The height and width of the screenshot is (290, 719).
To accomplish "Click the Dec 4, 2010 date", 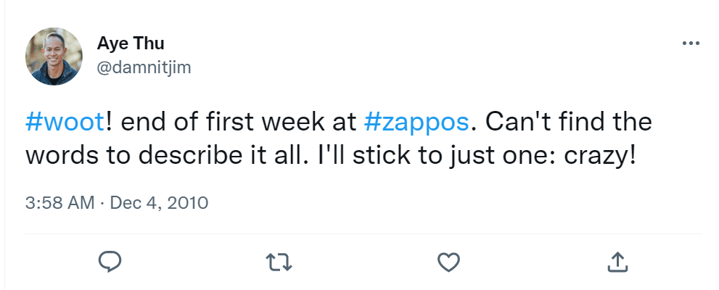I will tap(159, 202).
